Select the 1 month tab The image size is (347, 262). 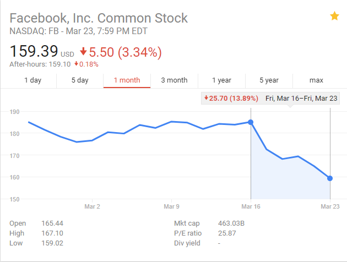pos(127,80)
